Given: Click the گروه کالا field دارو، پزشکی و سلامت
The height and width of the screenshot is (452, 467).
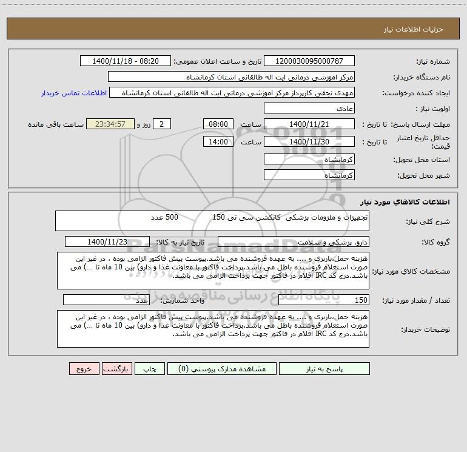Looking at the screenshot, I should click(294, 241).
